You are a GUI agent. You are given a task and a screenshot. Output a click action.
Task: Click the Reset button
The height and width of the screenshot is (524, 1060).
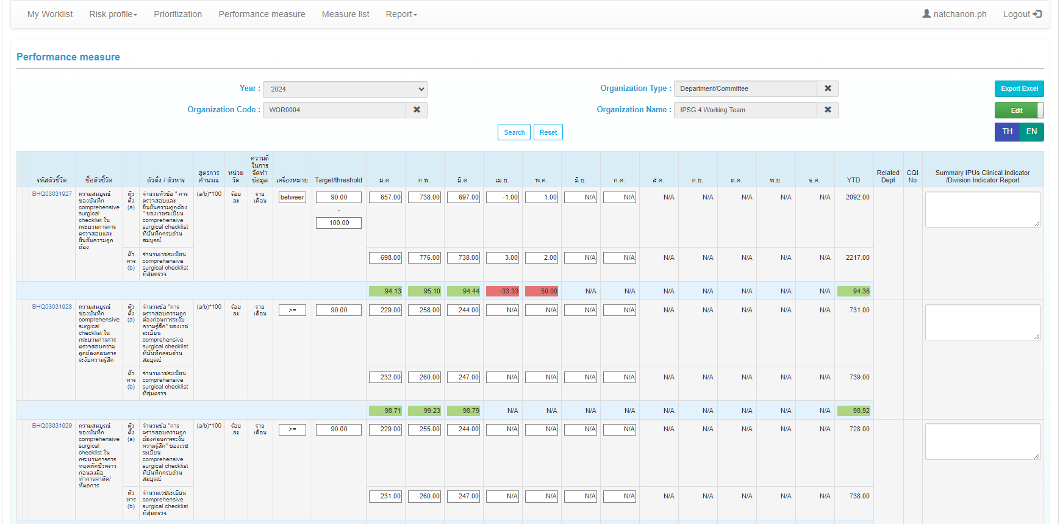point(548,132)
